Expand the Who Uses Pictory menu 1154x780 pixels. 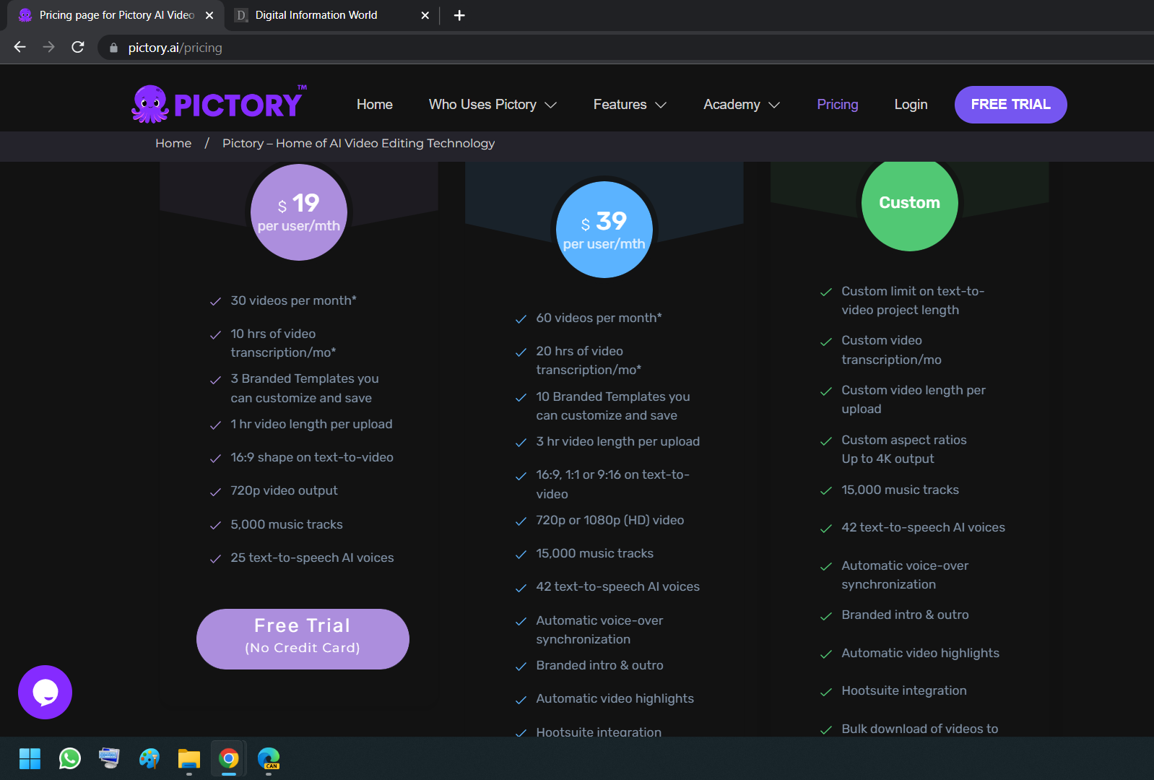tap(493, 105)
